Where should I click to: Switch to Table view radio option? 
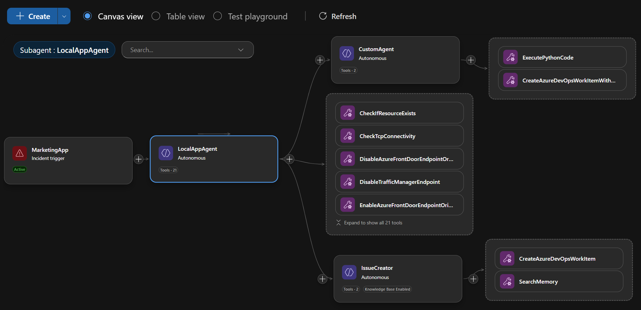tap(156, 16)
